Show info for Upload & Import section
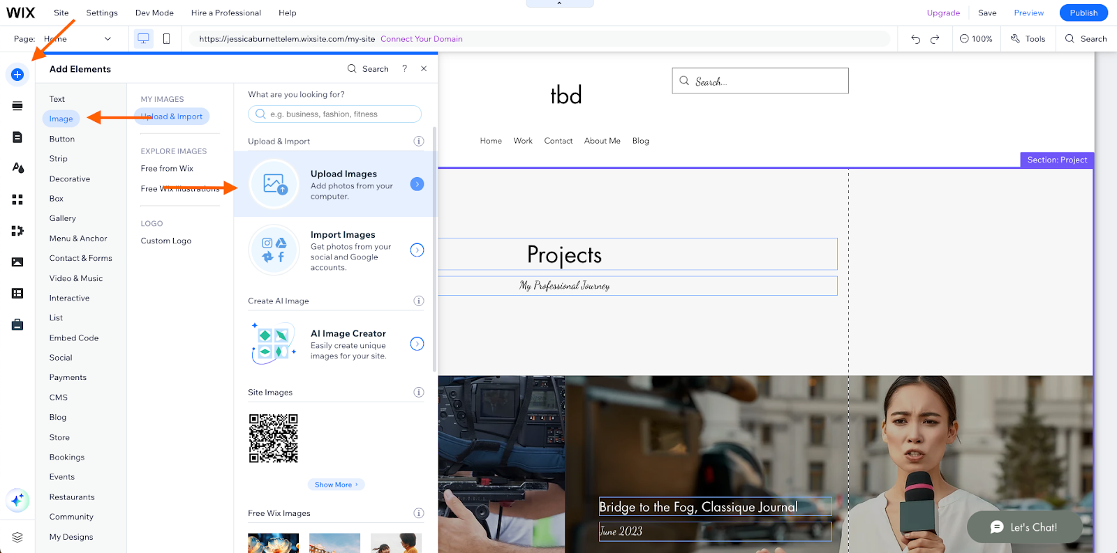The height and width of the screenshot is (553, 1117). click(418, 141)
